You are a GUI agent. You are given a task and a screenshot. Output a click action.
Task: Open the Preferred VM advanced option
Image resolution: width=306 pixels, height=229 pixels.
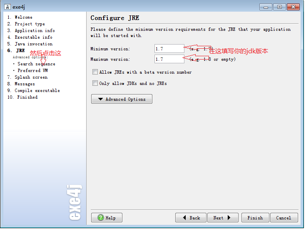[x=32, y=71]
